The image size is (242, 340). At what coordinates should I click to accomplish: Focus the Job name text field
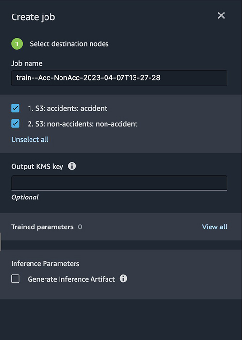(119, 77)
